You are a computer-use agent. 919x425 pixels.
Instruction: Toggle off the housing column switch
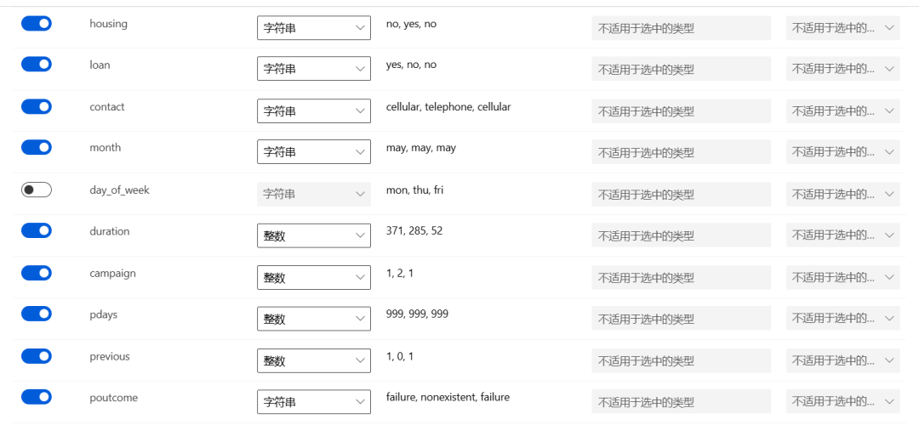coord(37,24)
